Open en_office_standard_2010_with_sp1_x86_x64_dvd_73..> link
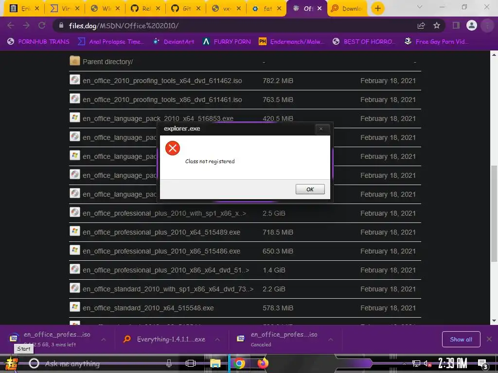The height and width of the screenshot is (373, 498). [168, 289]
